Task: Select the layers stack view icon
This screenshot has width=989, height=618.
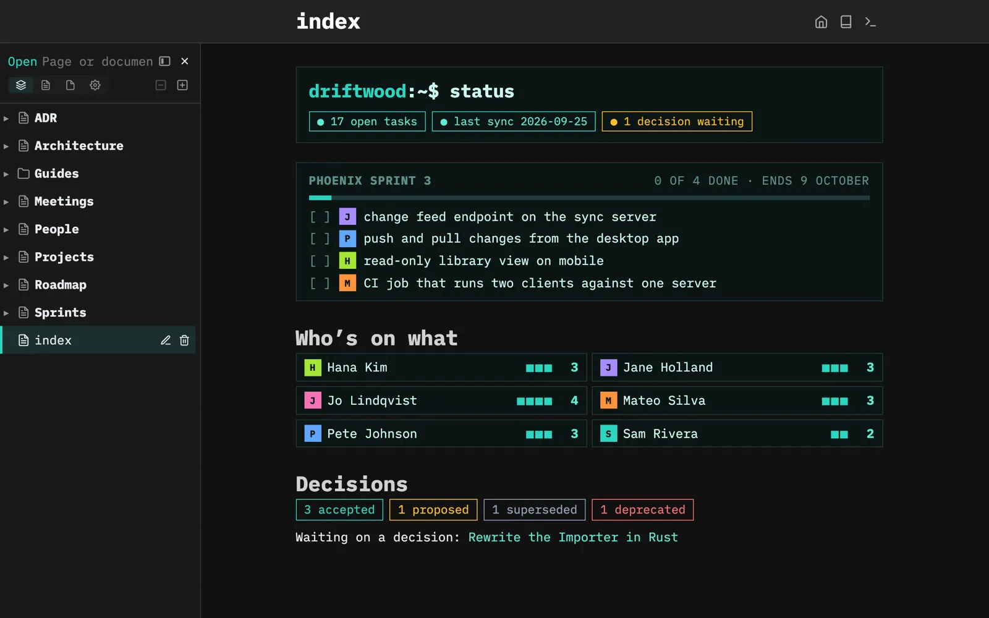Action: click(21, 85)
